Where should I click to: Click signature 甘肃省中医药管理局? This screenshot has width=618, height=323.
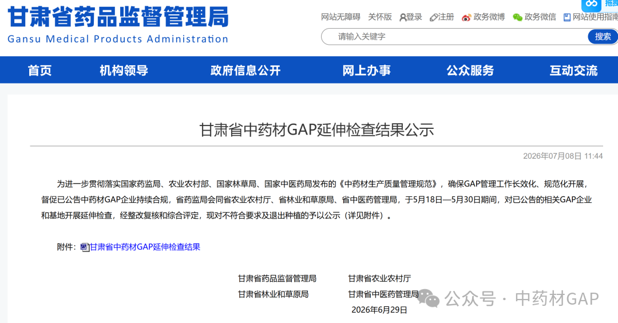(383, 294)
